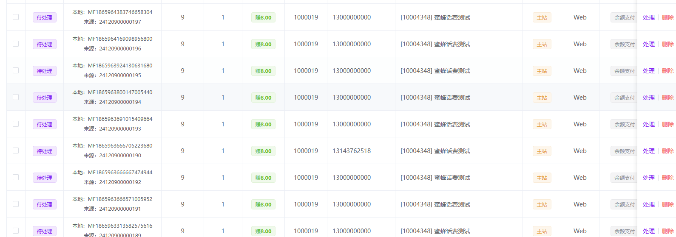Click 删除 for order source 24120900000195
The width and height of the screenshot is (676, 237).
click(667, 71)
